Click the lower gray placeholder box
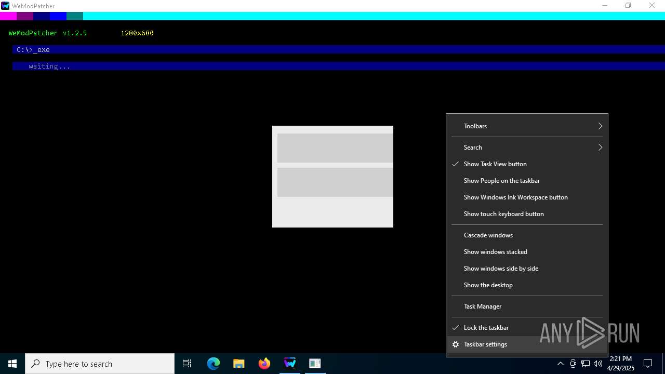Image resolution: width=665 pixels, height=374 pixels. pyautogui.click(x=335, y=182)
